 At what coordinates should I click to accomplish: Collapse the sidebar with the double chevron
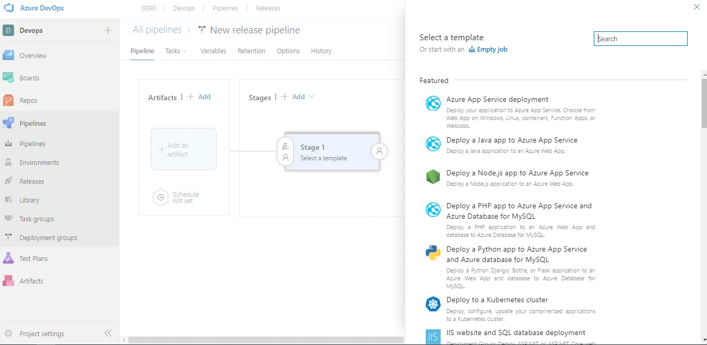point(108,333)
